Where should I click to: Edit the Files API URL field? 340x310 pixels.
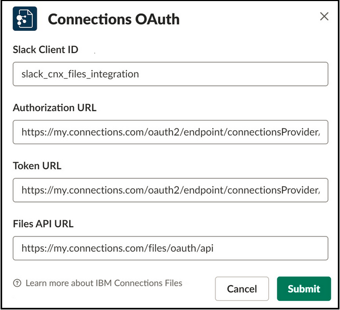point(171,248)
